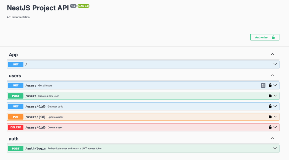Screen dimensions: 289x160
Task: Click the lock icon on PUT /users/{id} row
Action: click(270, 117)
